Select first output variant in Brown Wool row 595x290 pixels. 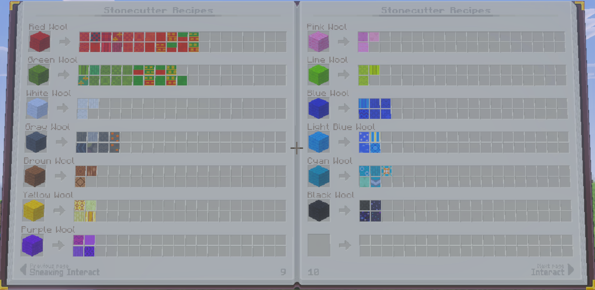[x=81, y=171]
